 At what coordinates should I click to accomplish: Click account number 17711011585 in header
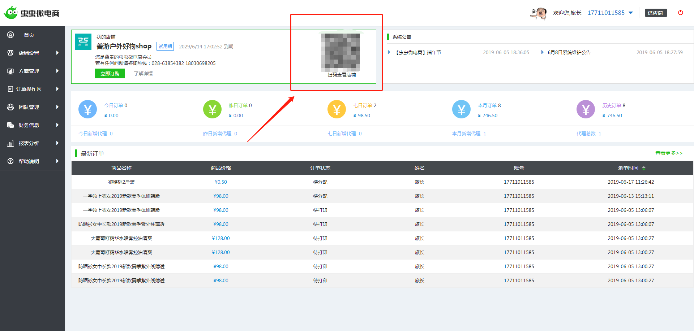(x=606, y=13)
